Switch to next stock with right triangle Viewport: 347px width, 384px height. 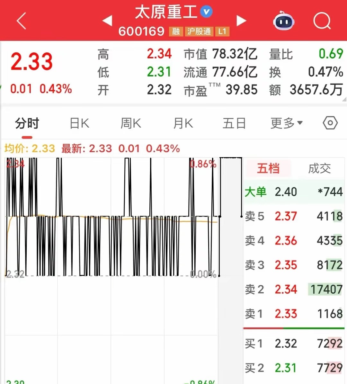coord(241,21)
